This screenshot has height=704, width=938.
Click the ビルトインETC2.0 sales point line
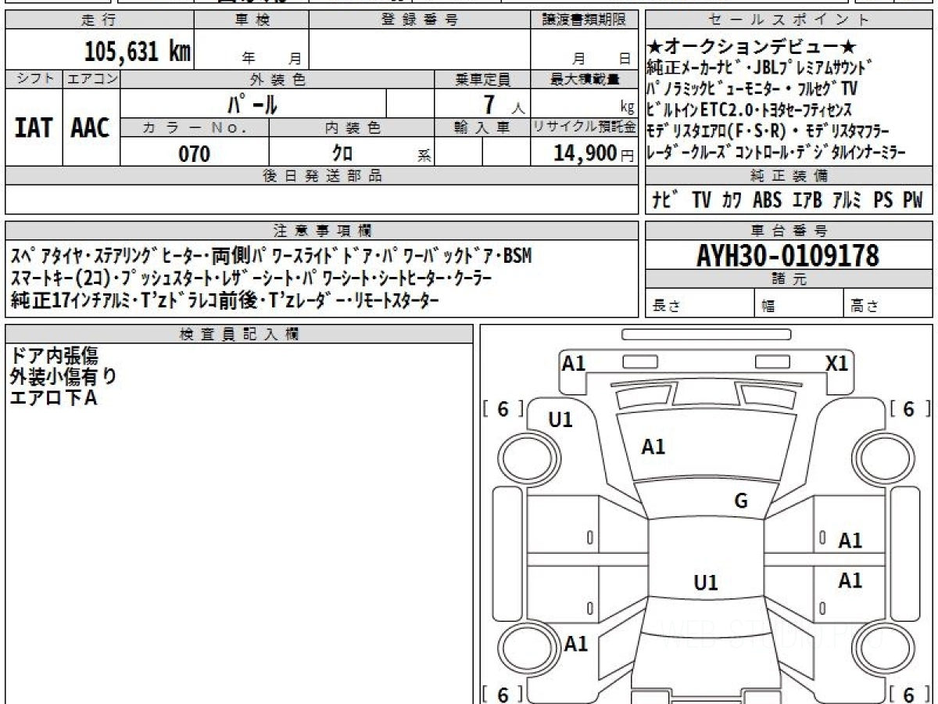pyautogui.click(x=750, y=110)
